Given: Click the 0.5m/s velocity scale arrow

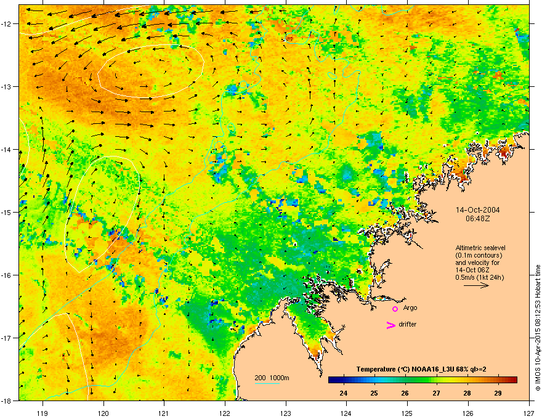Looking at the screenshot, I should coord(476,285).
